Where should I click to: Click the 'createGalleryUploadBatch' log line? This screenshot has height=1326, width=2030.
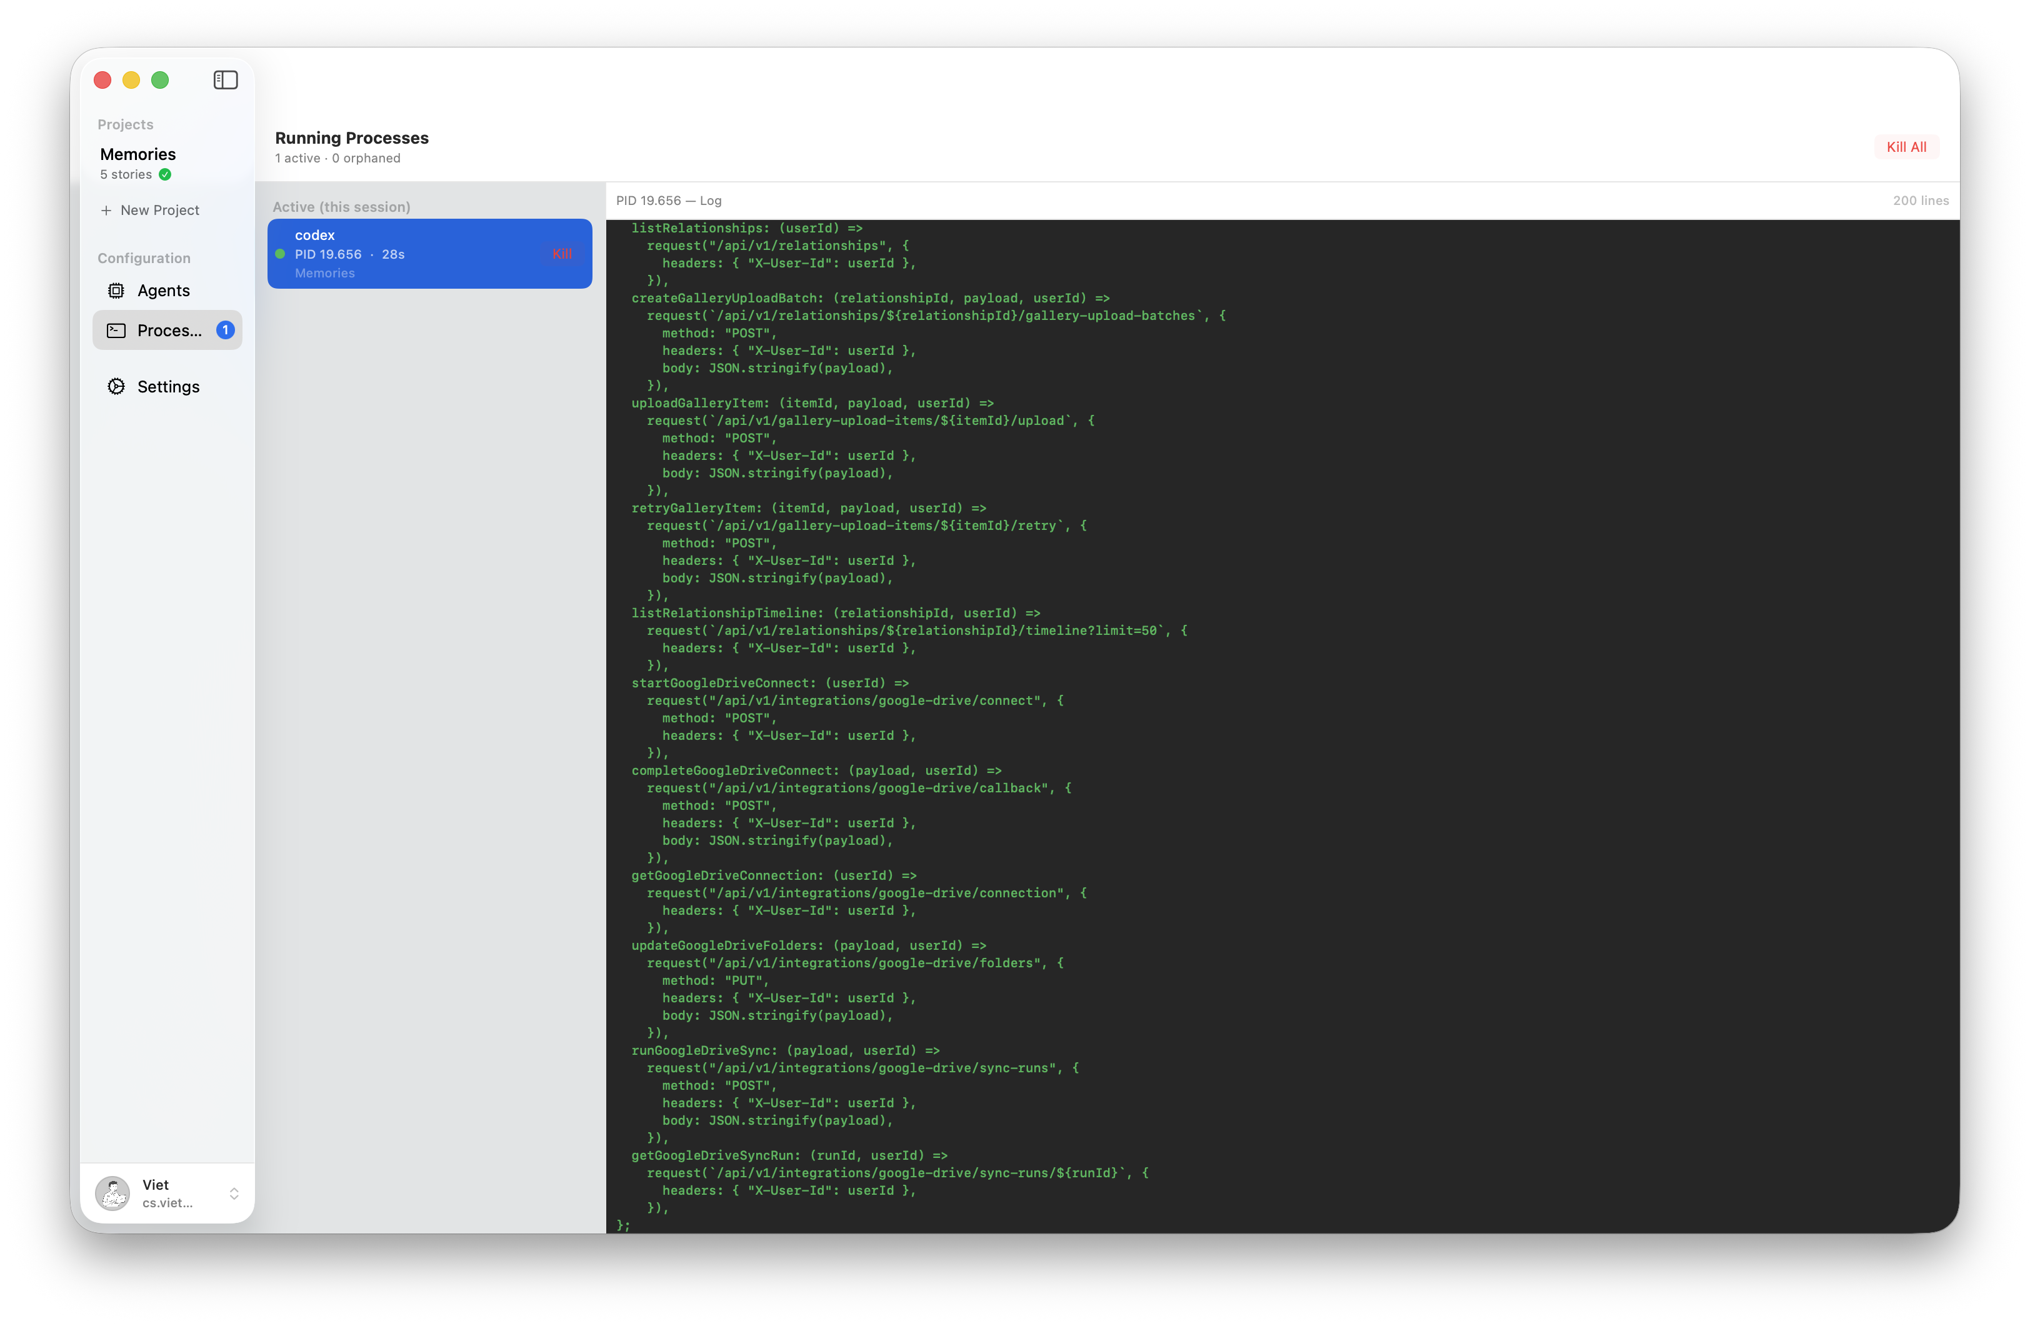tap(871, 299)
